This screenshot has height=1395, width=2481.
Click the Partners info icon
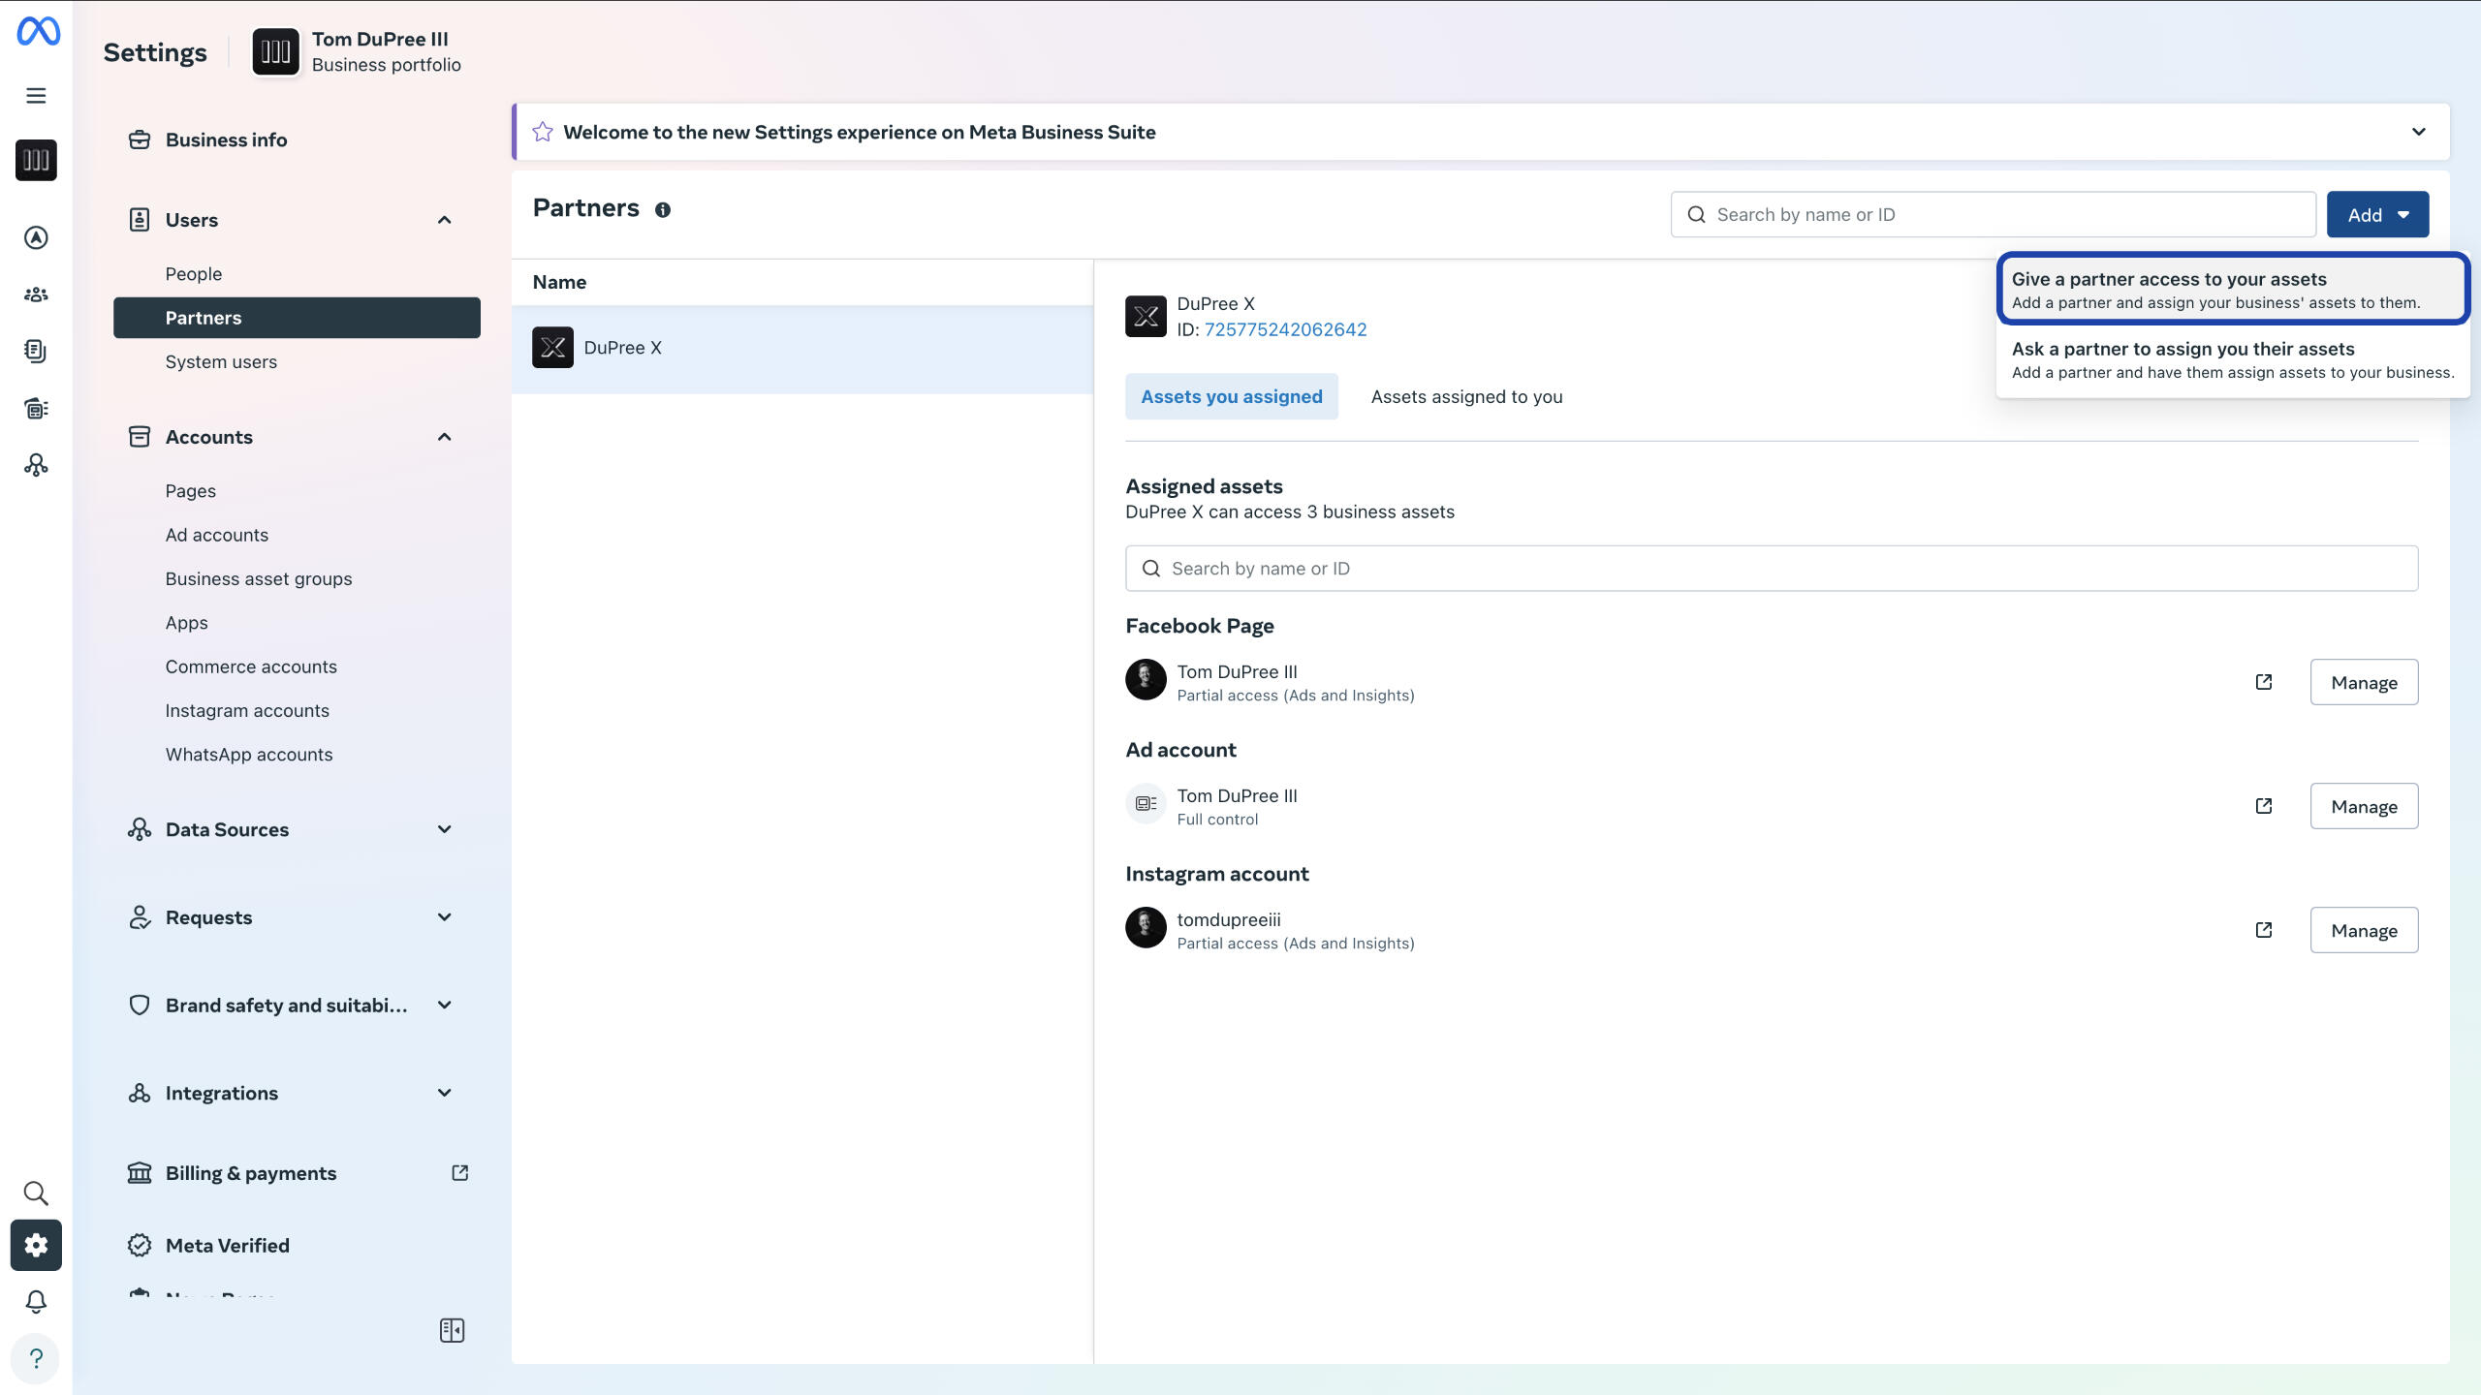point(663,210)
